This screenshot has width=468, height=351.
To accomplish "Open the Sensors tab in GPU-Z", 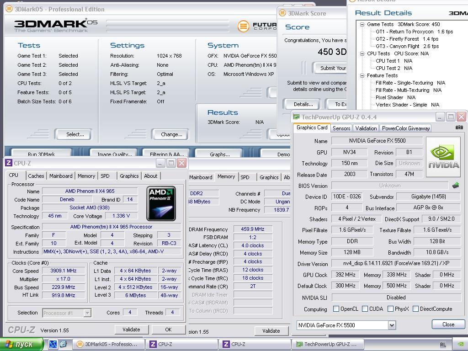I will (341, 128).
